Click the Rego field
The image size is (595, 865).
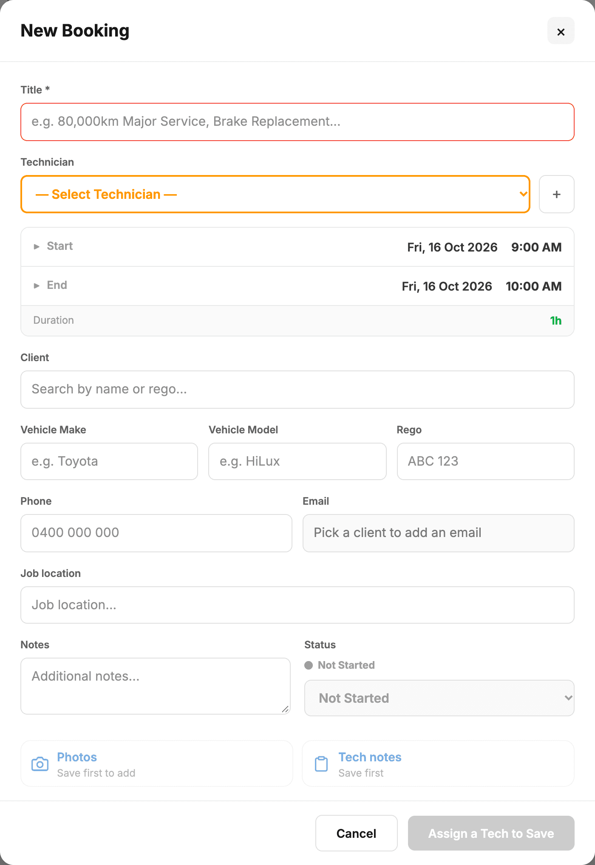coord(485,461)
